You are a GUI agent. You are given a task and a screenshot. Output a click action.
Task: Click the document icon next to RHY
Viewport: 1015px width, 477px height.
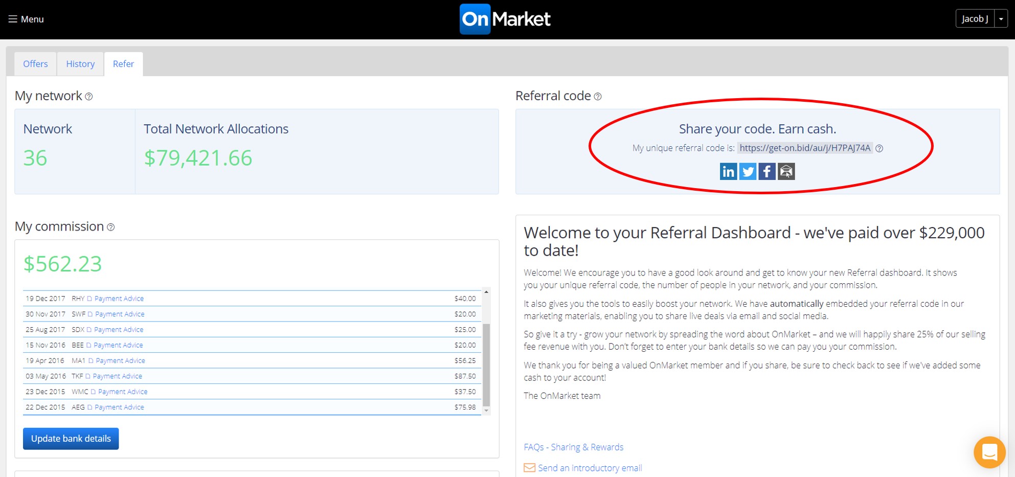point(89,299)
